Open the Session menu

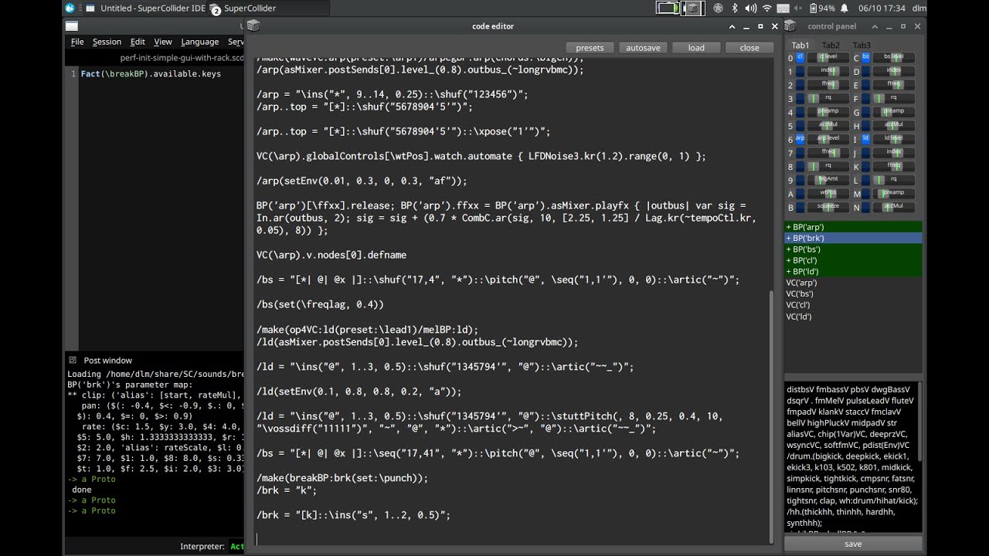107,42
